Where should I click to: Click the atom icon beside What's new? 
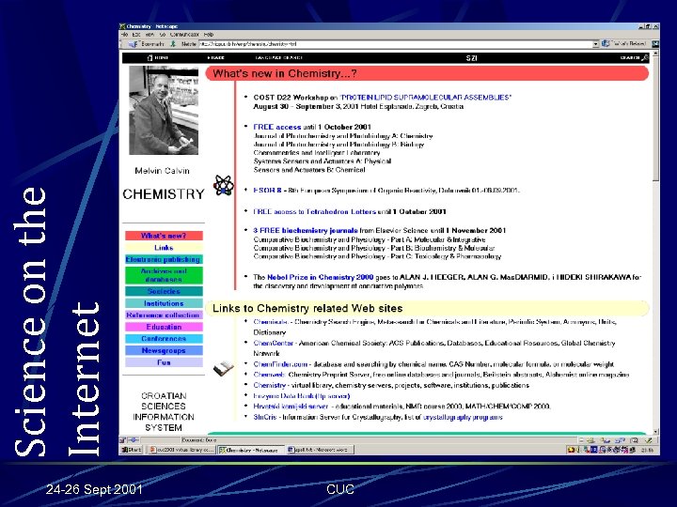[223, 185]
